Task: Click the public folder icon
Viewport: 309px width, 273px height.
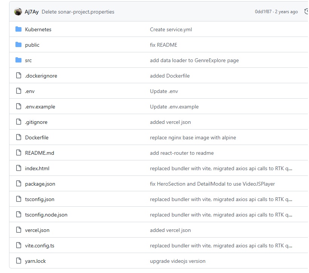Action: coord(18,45)
